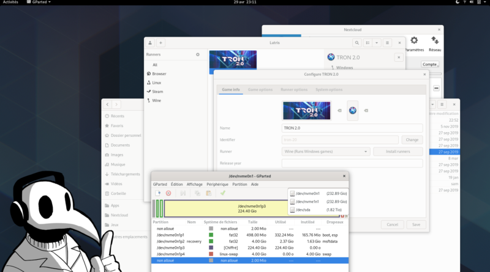Screen dimensions: 490x272
Task: Open Activités overview in top bar
Action: tap(10, 2)
